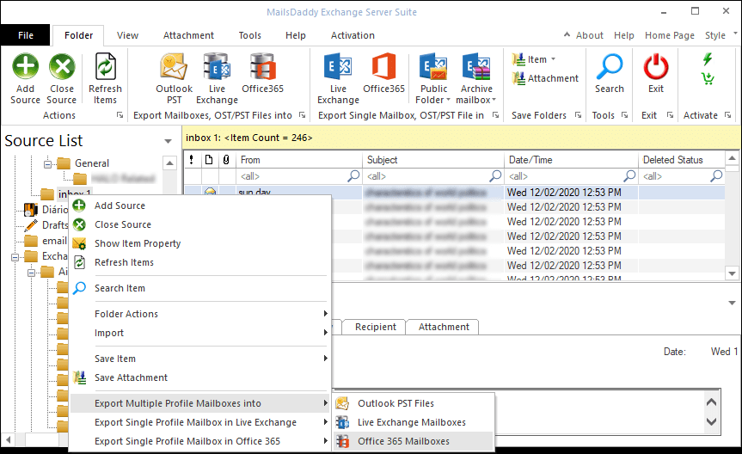Open the Attachment tab in preview pane
The image size is (742, 454).
pyautogui.click(x=444, y=327)
